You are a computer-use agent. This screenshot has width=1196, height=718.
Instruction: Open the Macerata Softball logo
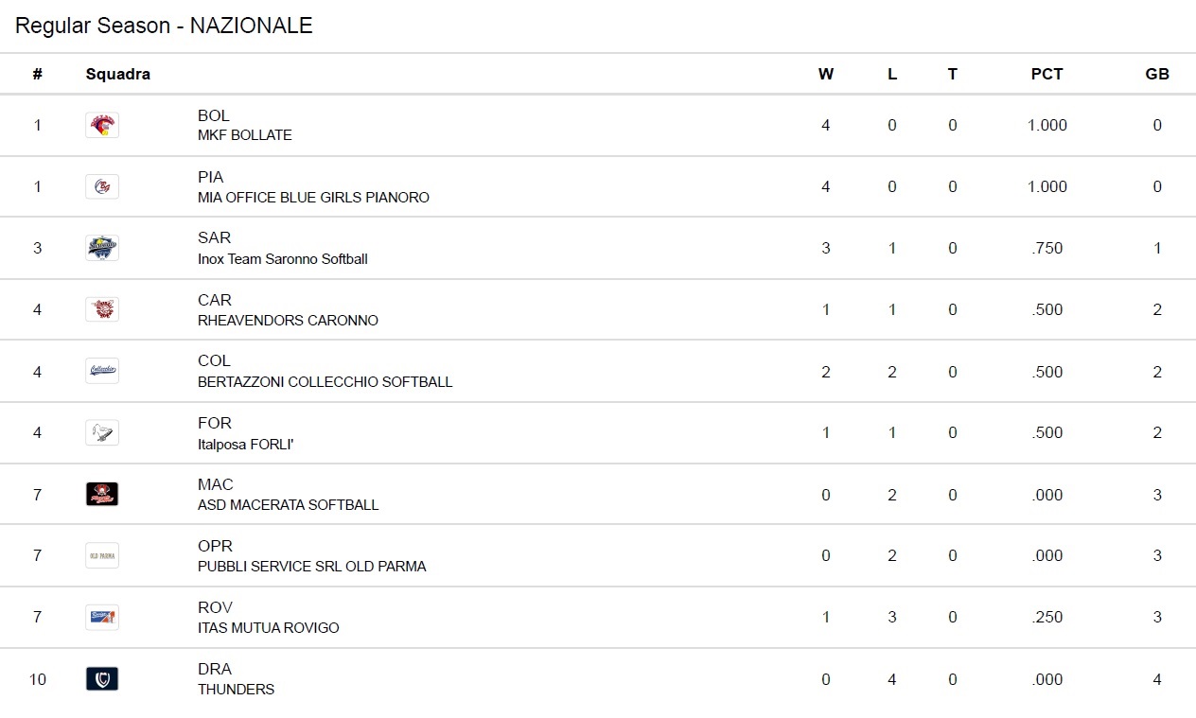tap(102, 494)
